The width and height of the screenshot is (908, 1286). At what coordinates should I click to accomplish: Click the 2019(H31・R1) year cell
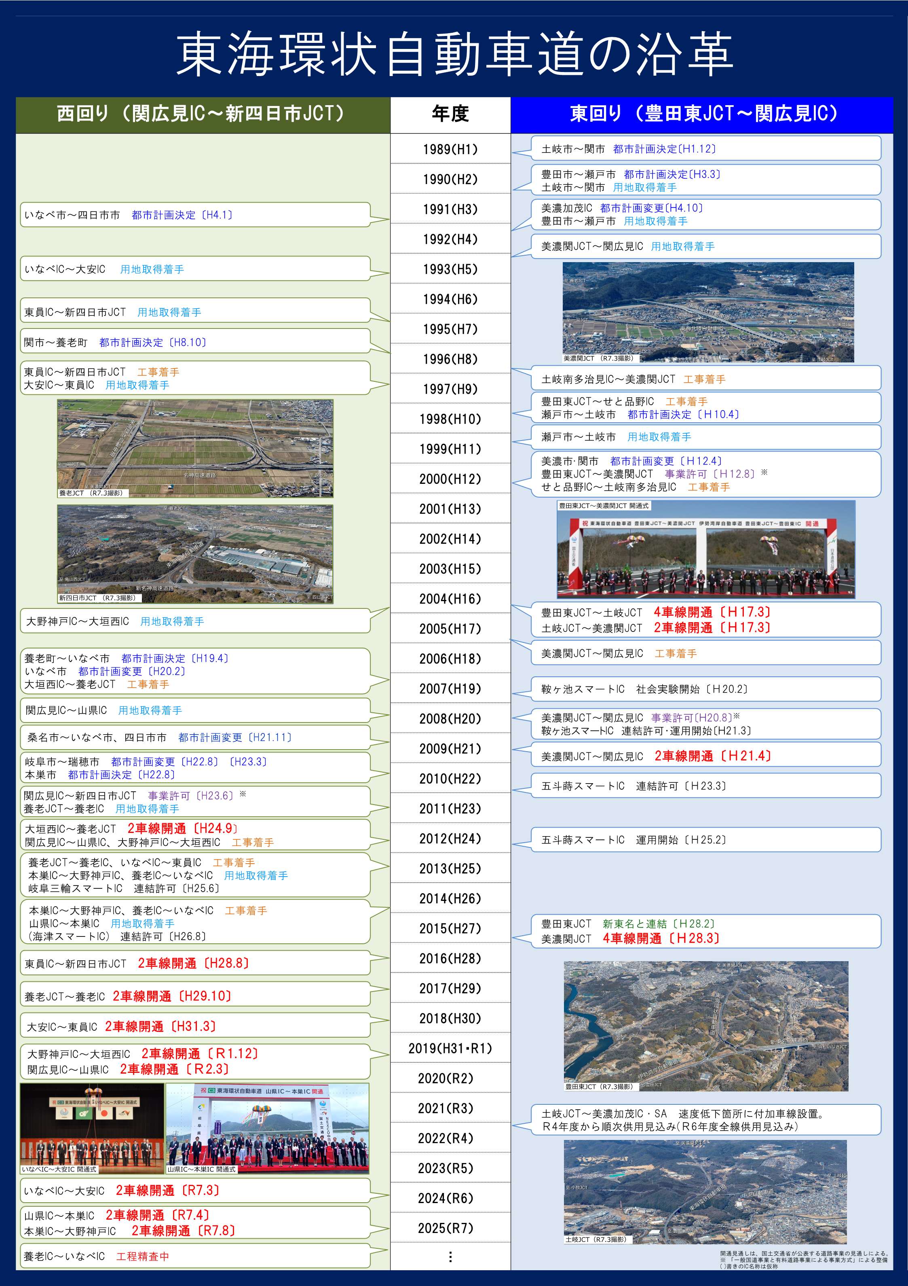point(450,1049)
